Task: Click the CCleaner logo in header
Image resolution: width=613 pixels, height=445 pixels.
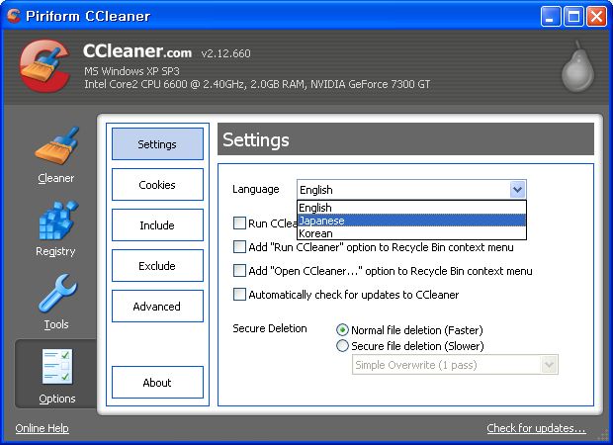Action: point(44,65)
